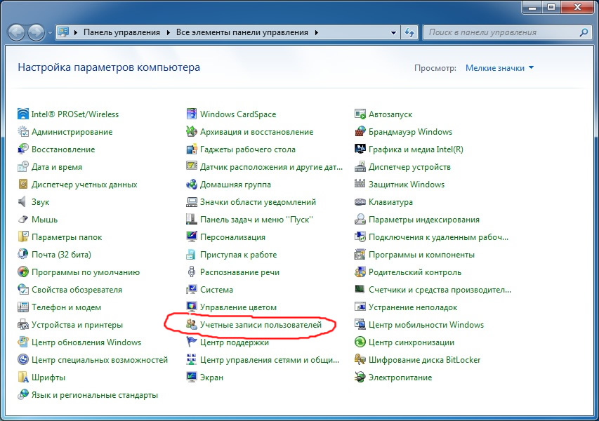This screenshot has height=421, width=599.
Task: Select the Домашняя группа icon
Action: [x=192, y=185]
